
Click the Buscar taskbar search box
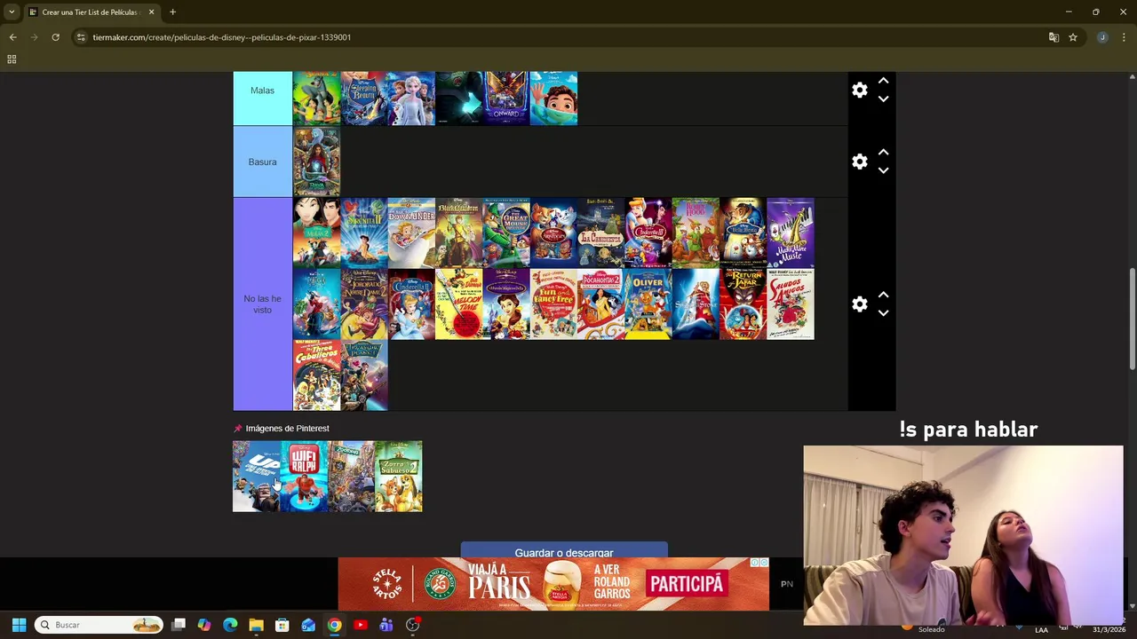point(99,625)
